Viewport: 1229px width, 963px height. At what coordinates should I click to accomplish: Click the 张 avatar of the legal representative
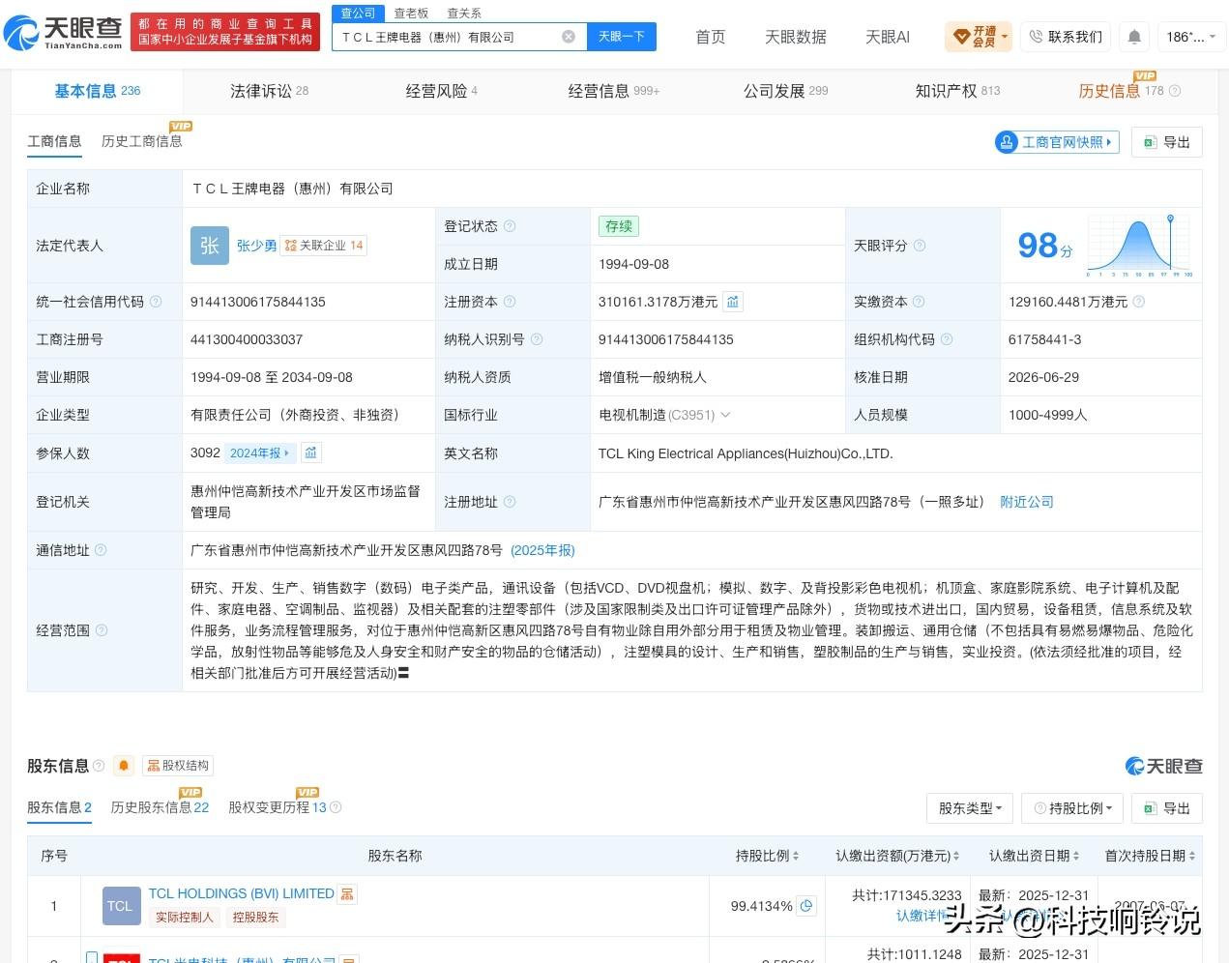[210, 246]
